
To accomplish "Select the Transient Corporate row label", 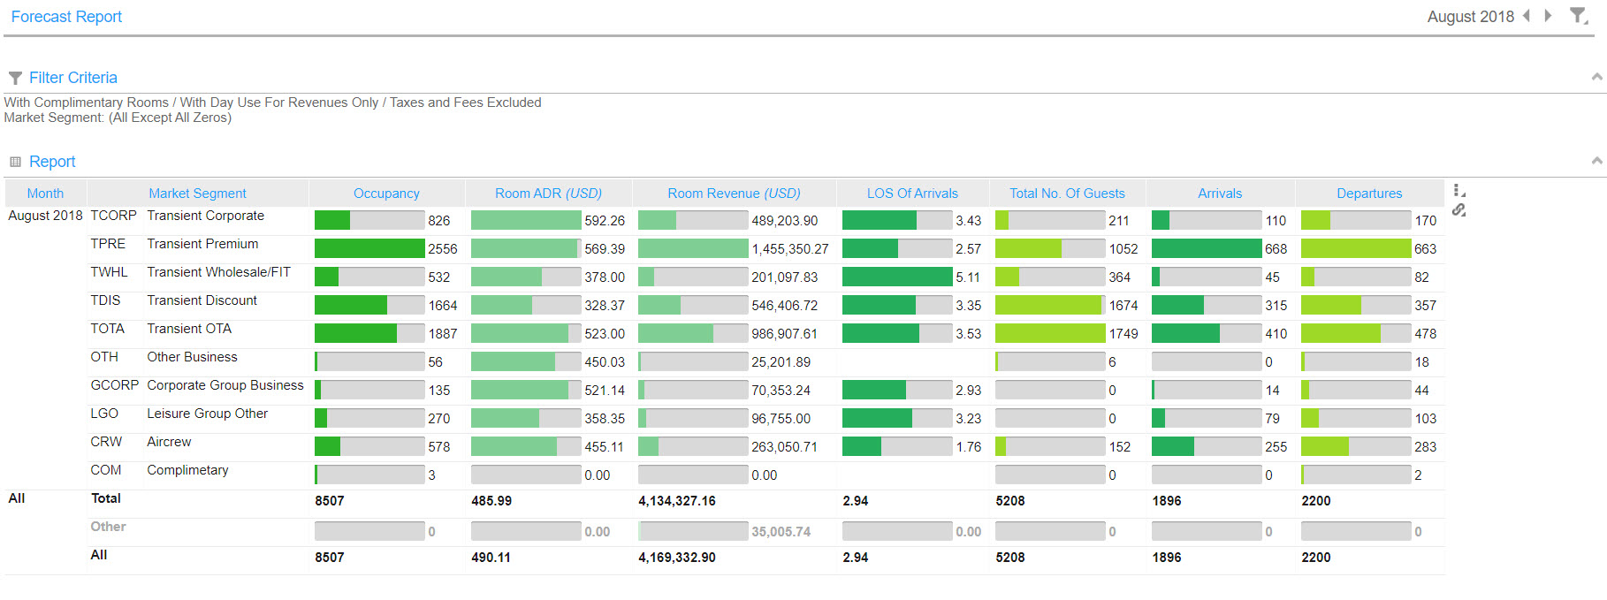I will [205, 216].
